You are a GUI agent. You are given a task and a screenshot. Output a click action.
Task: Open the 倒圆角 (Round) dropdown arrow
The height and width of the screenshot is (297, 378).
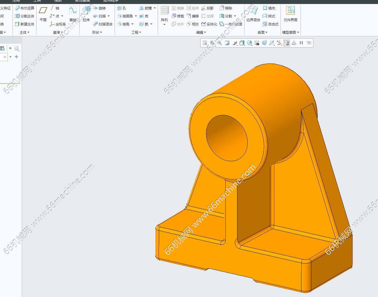(x=136, y=16)
